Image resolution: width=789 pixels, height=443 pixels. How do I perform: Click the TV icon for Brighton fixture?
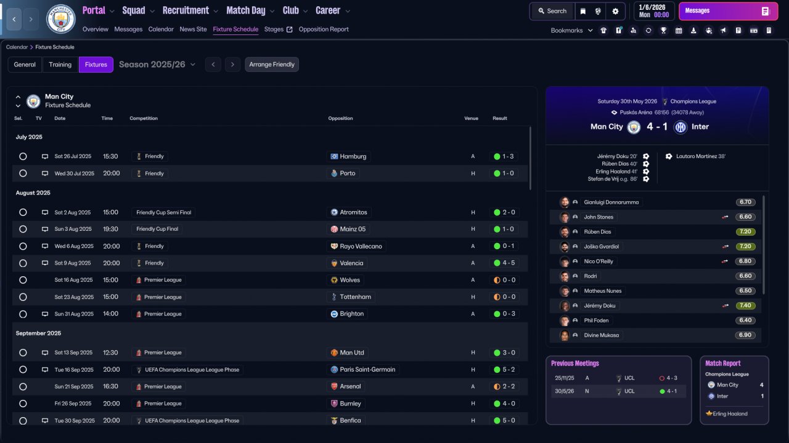click(x=45, y=314)
